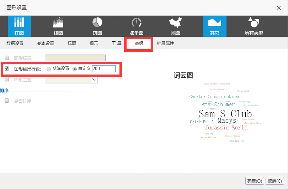Screen dimensions: 288x189
Task: Open the 基本设置 tab
Action: point(46,43)
